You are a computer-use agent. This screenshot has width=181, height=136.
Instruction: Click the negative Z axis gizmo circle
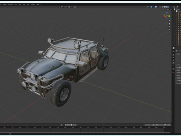(167, 18)
